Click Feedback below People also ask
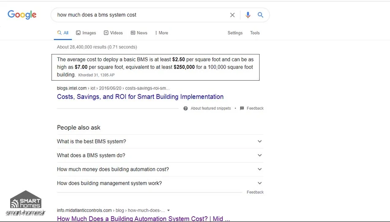Image resolution: width=390 pixels, height=222 pixels. pos(255,192)
